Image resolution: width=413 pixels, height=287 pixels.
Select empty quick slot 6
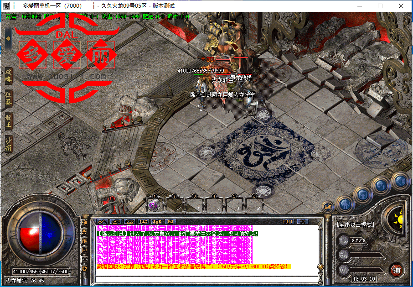coord(254,205)
